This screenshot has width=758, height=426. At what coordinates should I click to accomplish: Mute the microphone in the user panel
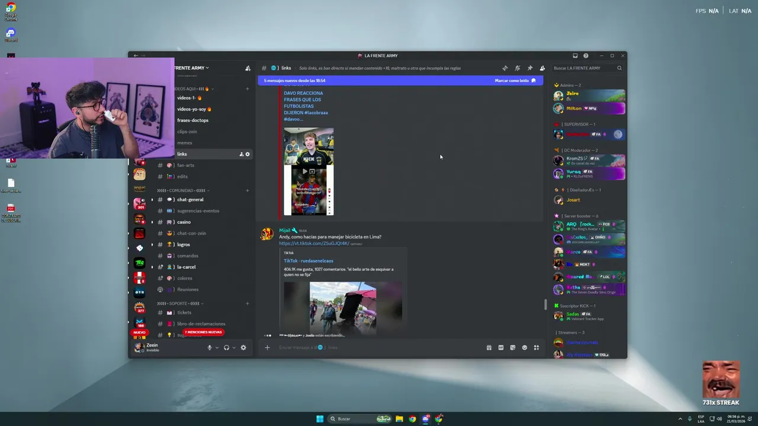pyautogui.click(x=209, y=347)
